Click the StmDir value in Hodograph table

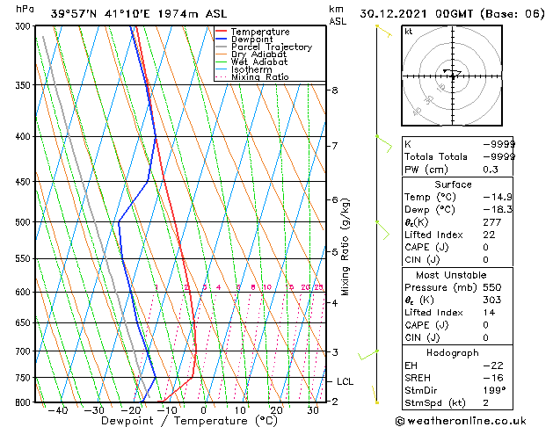(494, 390)
